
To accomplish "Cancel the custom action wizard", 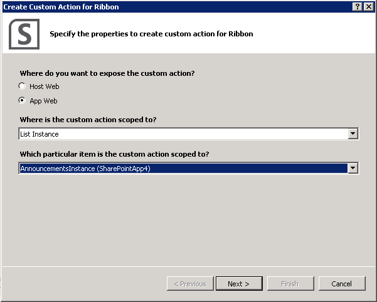I will tap(342, 283).
